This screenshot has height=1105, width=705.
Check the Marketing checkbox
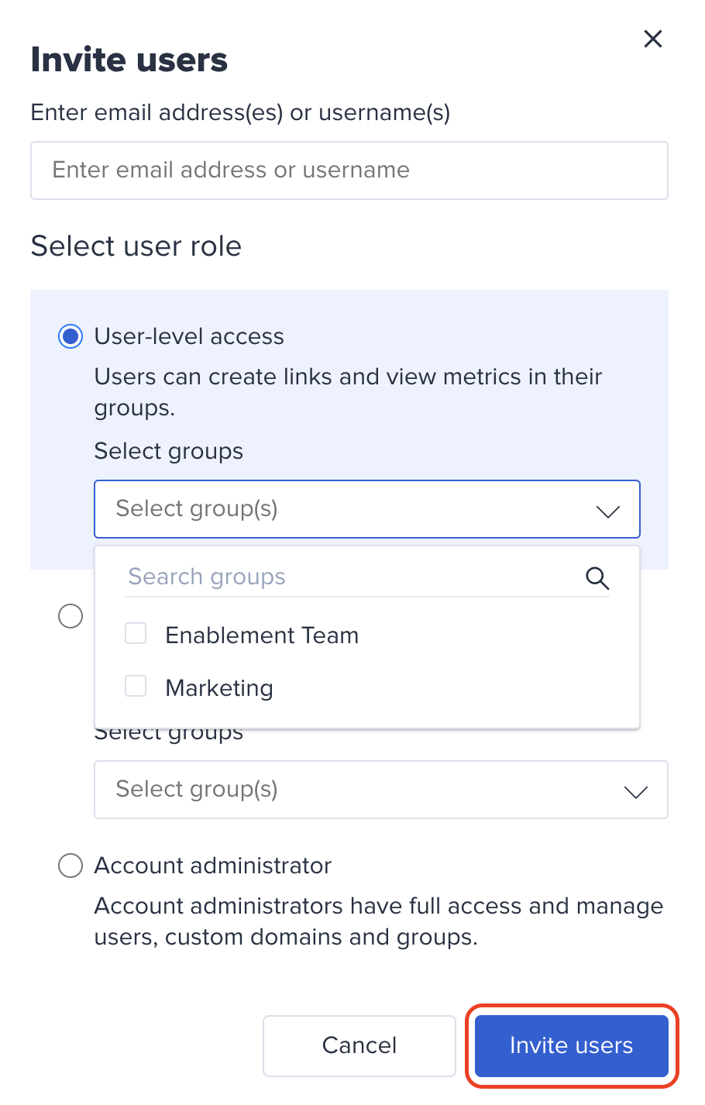(x=136, y=686)
